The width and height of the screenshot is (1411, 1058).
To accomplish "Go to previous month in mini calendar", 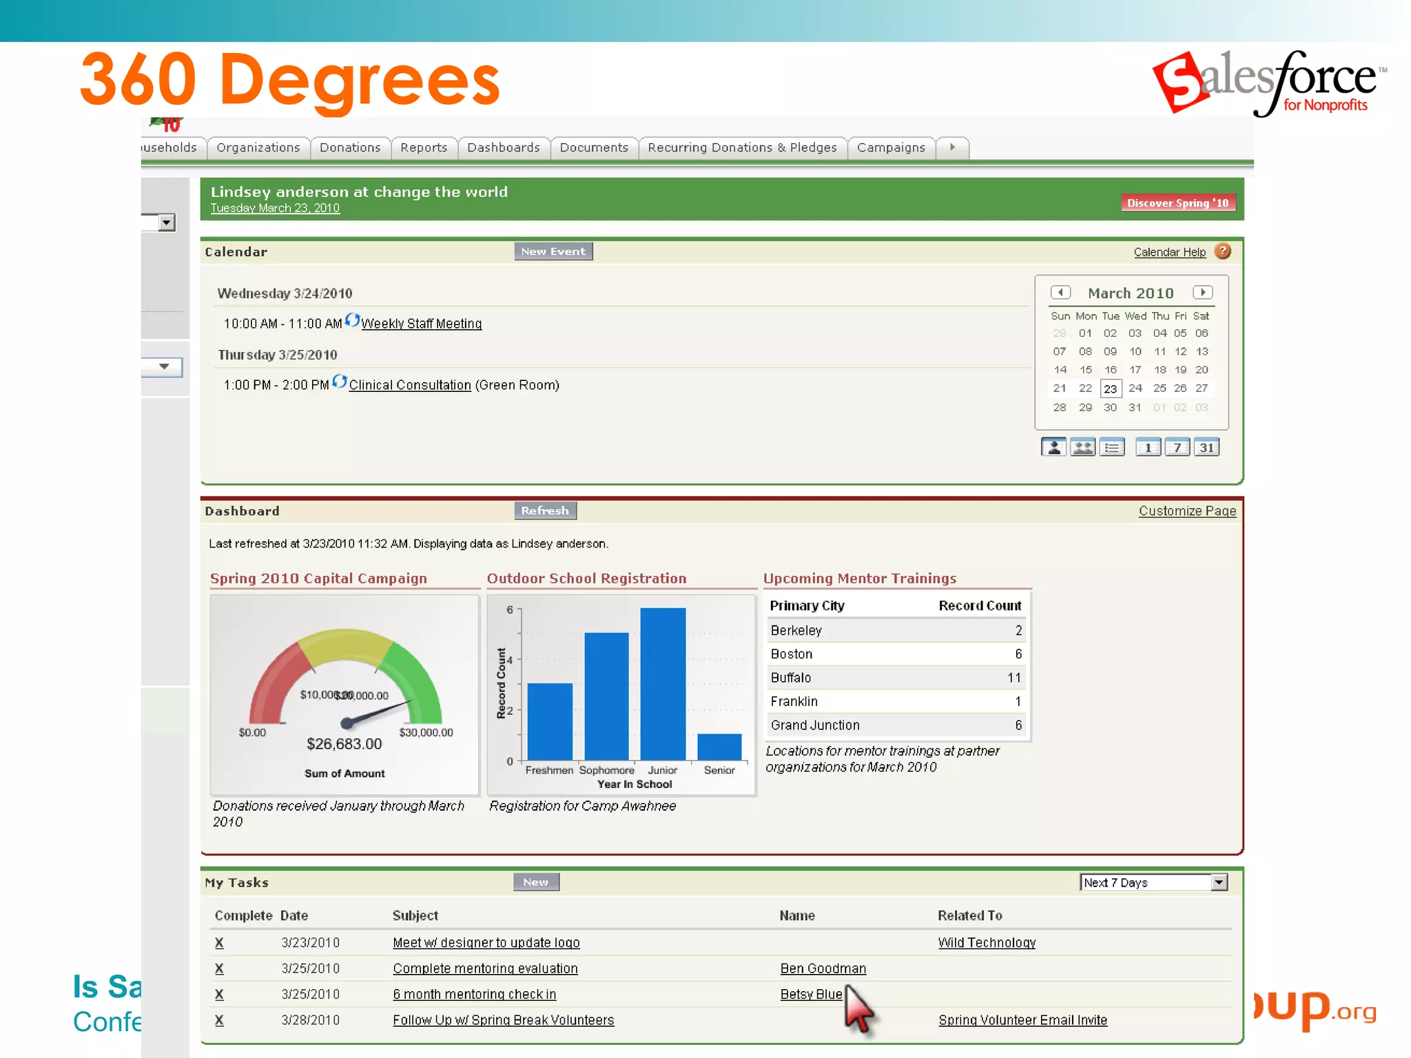I will tap(1060, 293).
